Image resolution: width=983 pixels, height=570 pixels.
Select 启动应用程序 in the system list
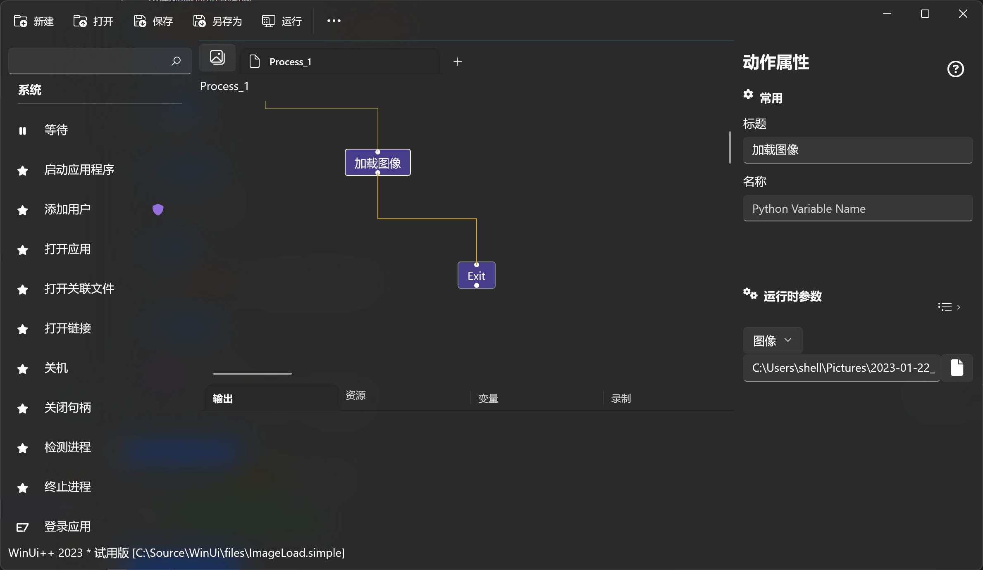tap(79, 170)
